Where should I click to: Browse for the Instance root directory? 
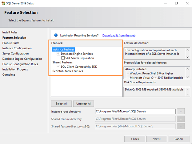(x=181, y=112)
